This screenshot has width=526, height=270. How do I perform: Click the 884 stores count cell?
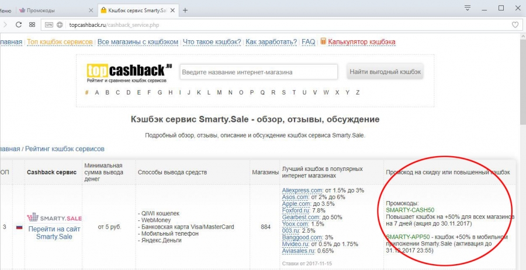(265, 227)
